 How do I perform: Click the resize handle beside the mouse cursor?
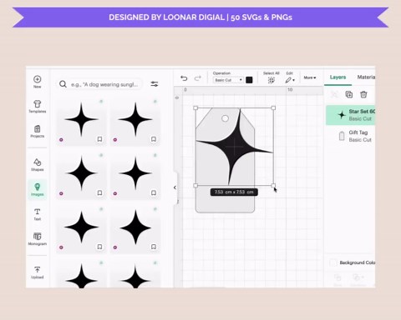click(273, 185)
